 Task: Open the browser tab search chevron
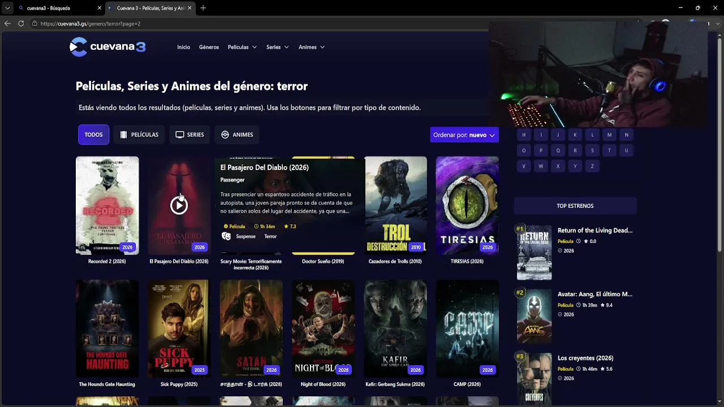pos(7,8)
